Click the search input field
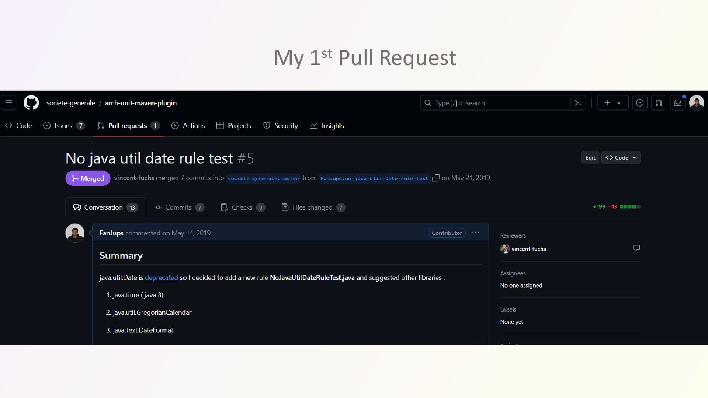This screenshot has width=708, height=398. click(x=503, y=103)
